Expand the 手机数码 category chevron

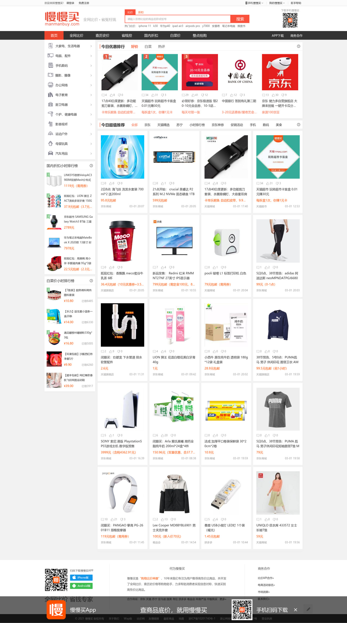click(91, 66)
